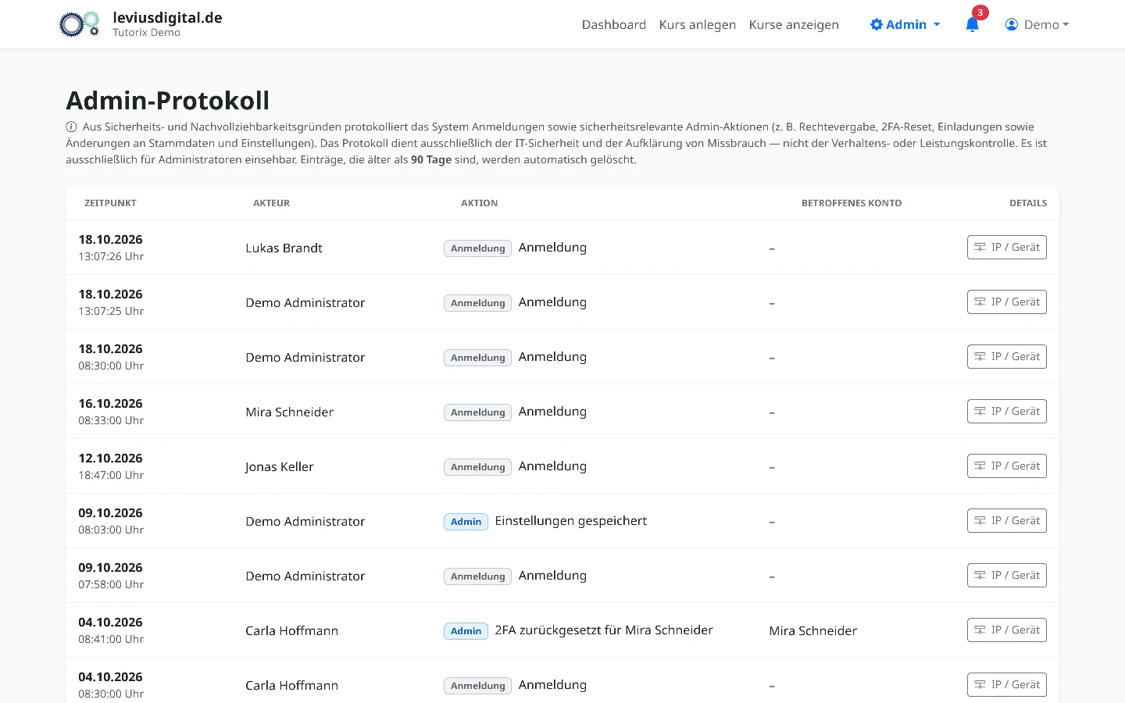1125x703 pixels.
Task: Select actor name Jonas Keller
Action: (279, 466)
